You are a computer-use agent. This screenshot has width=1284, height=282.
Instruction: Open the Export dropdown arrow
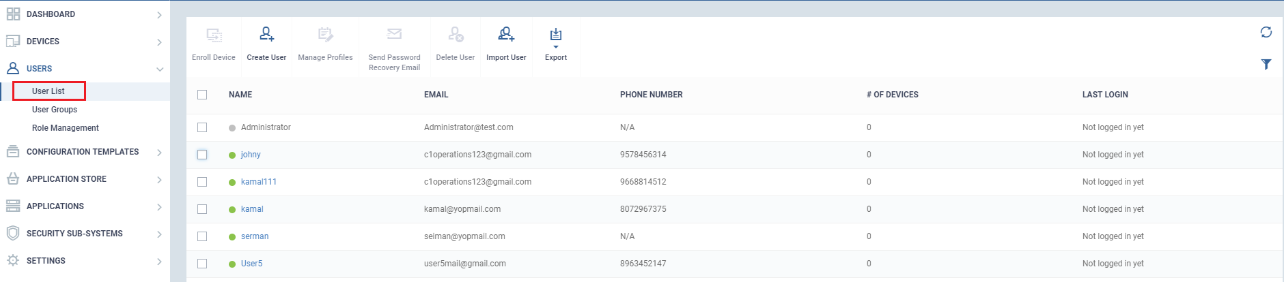click(x=556, y=47)
